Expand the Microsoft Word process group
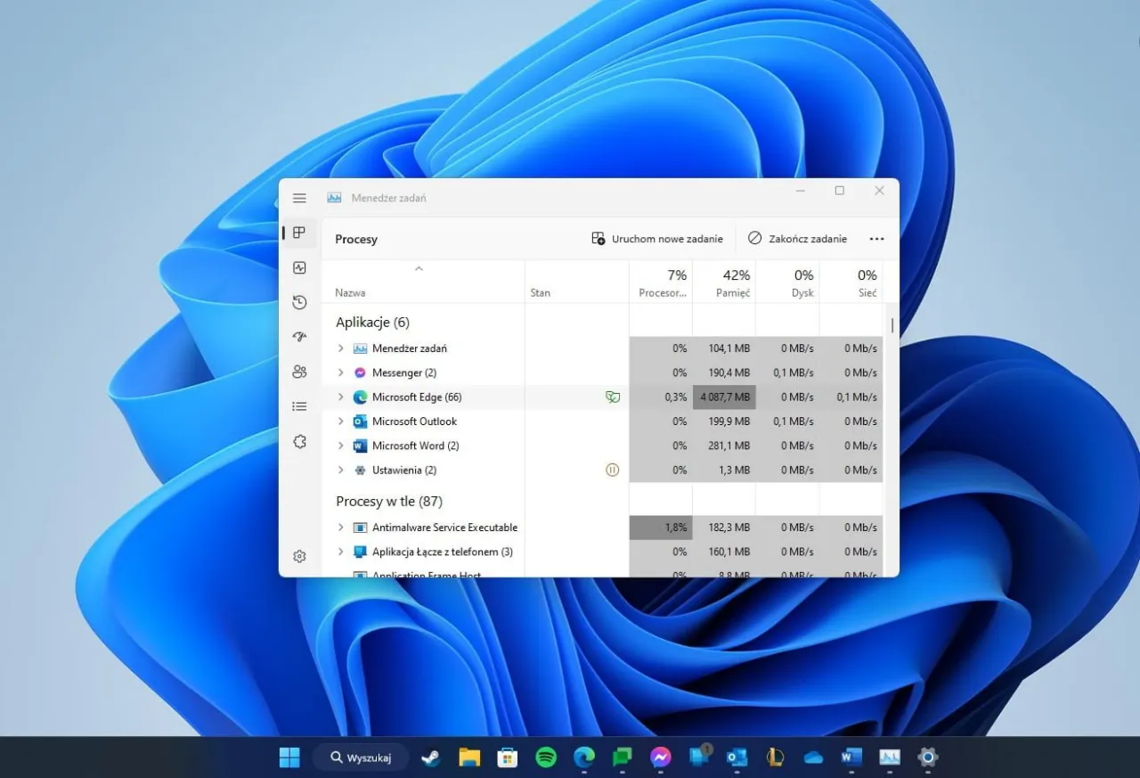Image resolution: width=1140 pixels, height=778 pixels. click(340, 446)
